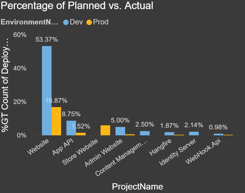The image size is (245, 193).
Task: Click the blue App API Dev bar
Action: pos(71,128)
